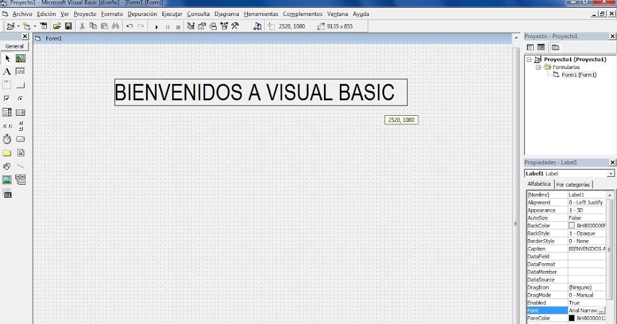Click the Start button to run the project
Viewport: 617px width, 324px height.
(x=156, y=26)
